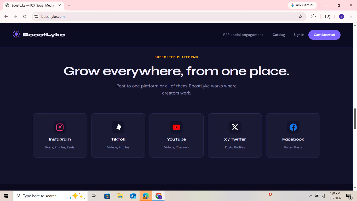Open the clock and date in tray
This screenshot has width=357, height=201.
(335, 196)
